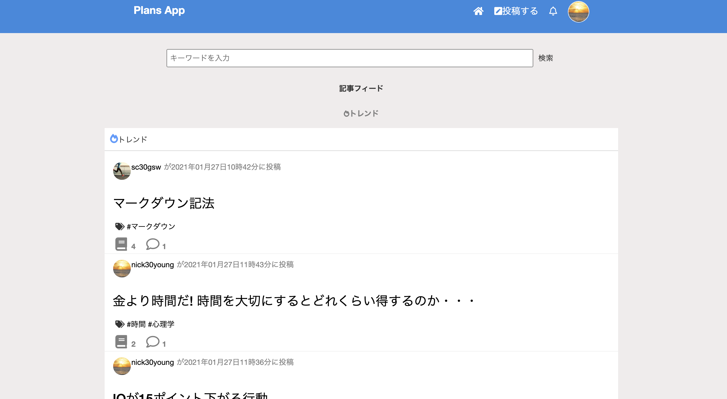
Task: Click the comment bubble on 金より時間だ article
Action: (x=152, y=342)
